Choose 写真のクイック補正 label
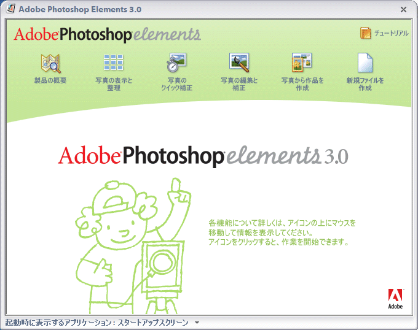418x330 pixels. [177, 84]
